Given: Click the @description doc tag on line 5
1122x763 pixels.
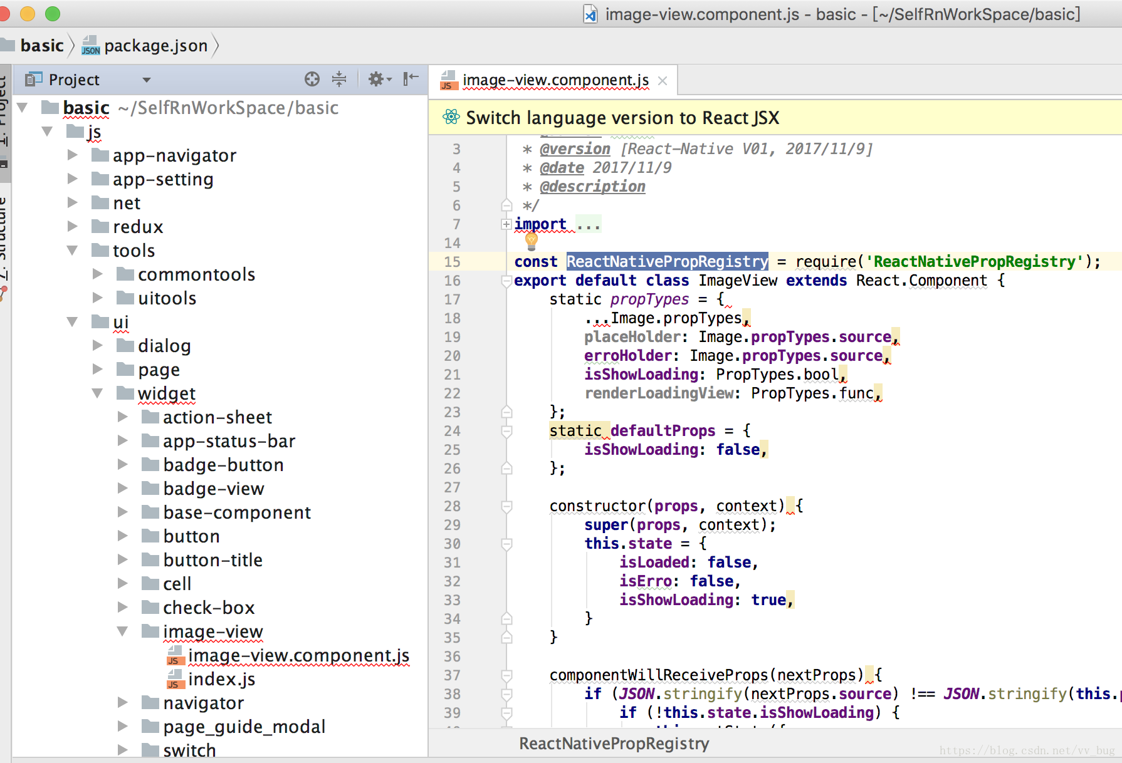Looking at the screenshot, I should 592,187.
